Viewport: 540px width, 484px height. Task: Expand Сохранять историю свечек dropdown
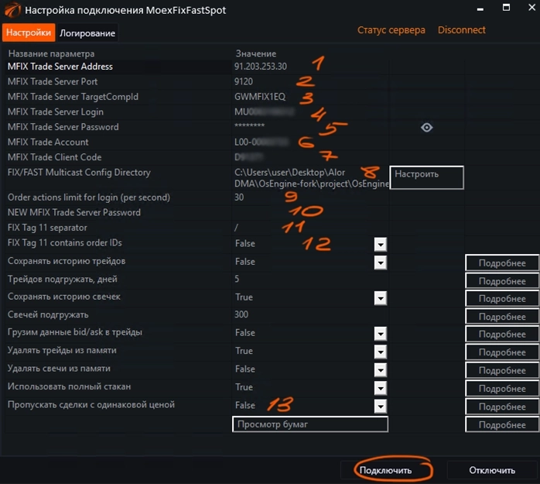pyautogui.click(x=380, y=298)
